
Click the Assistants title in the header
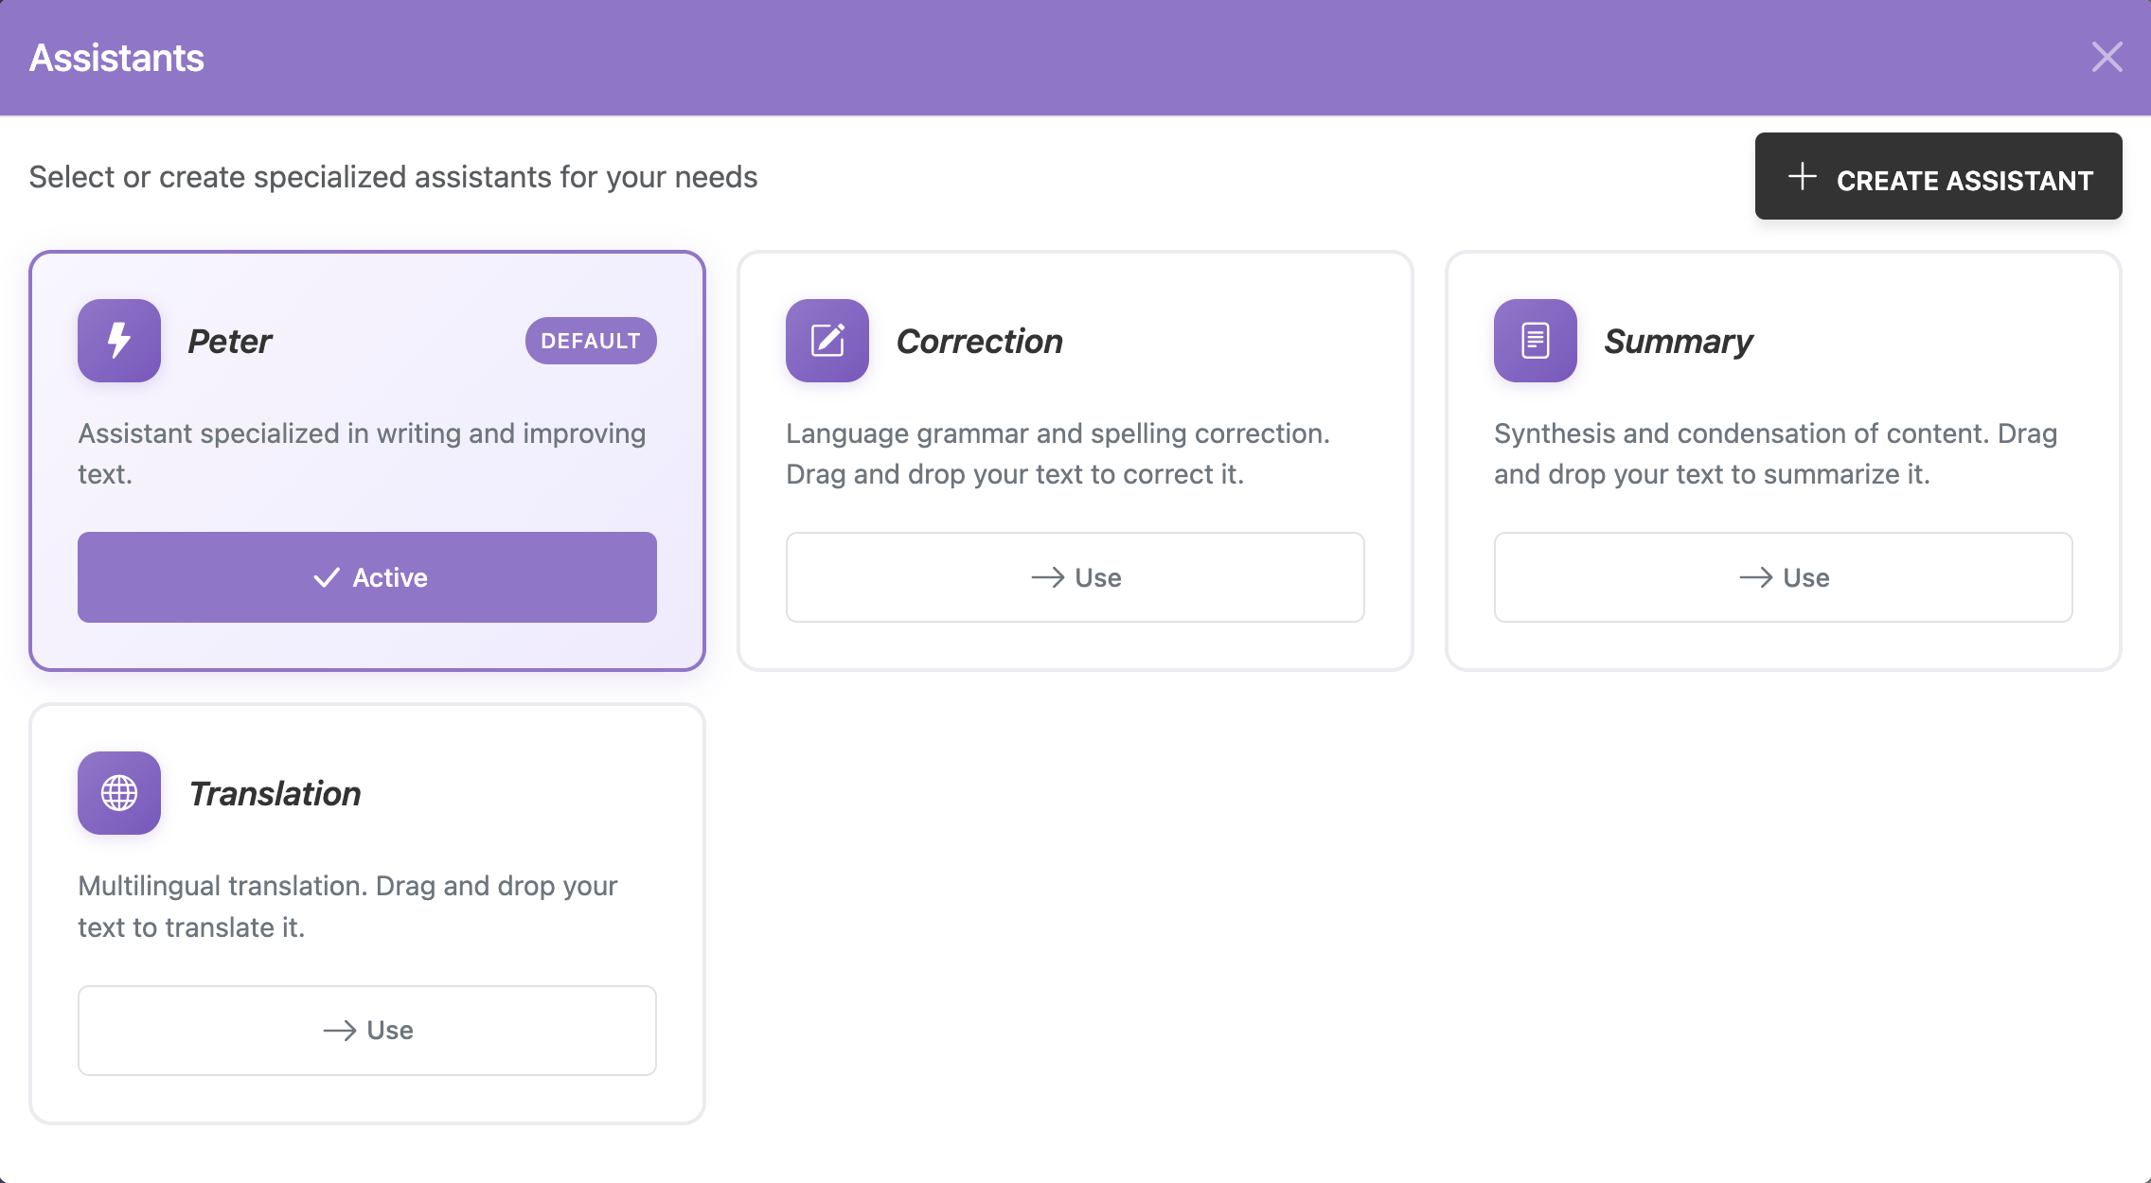tap(116, 57)
